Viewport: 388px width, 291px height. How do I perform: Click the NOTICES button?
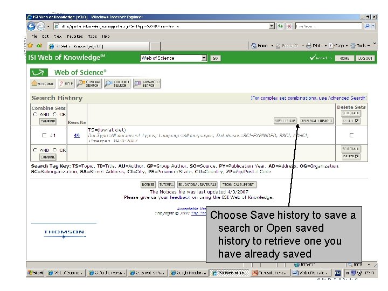click(x=148, y=185)
